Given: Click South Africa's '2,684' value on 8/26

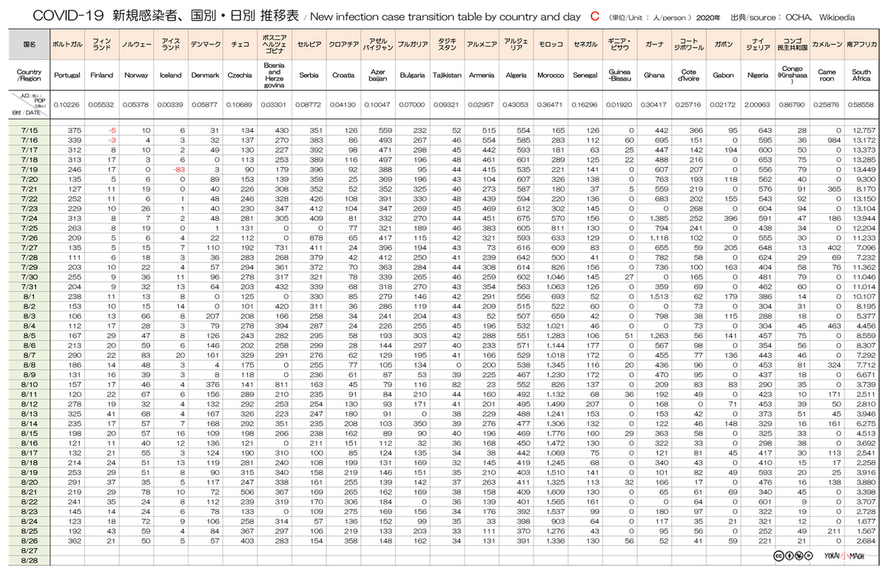Looking at the screenshot, I should click(867, 539).
